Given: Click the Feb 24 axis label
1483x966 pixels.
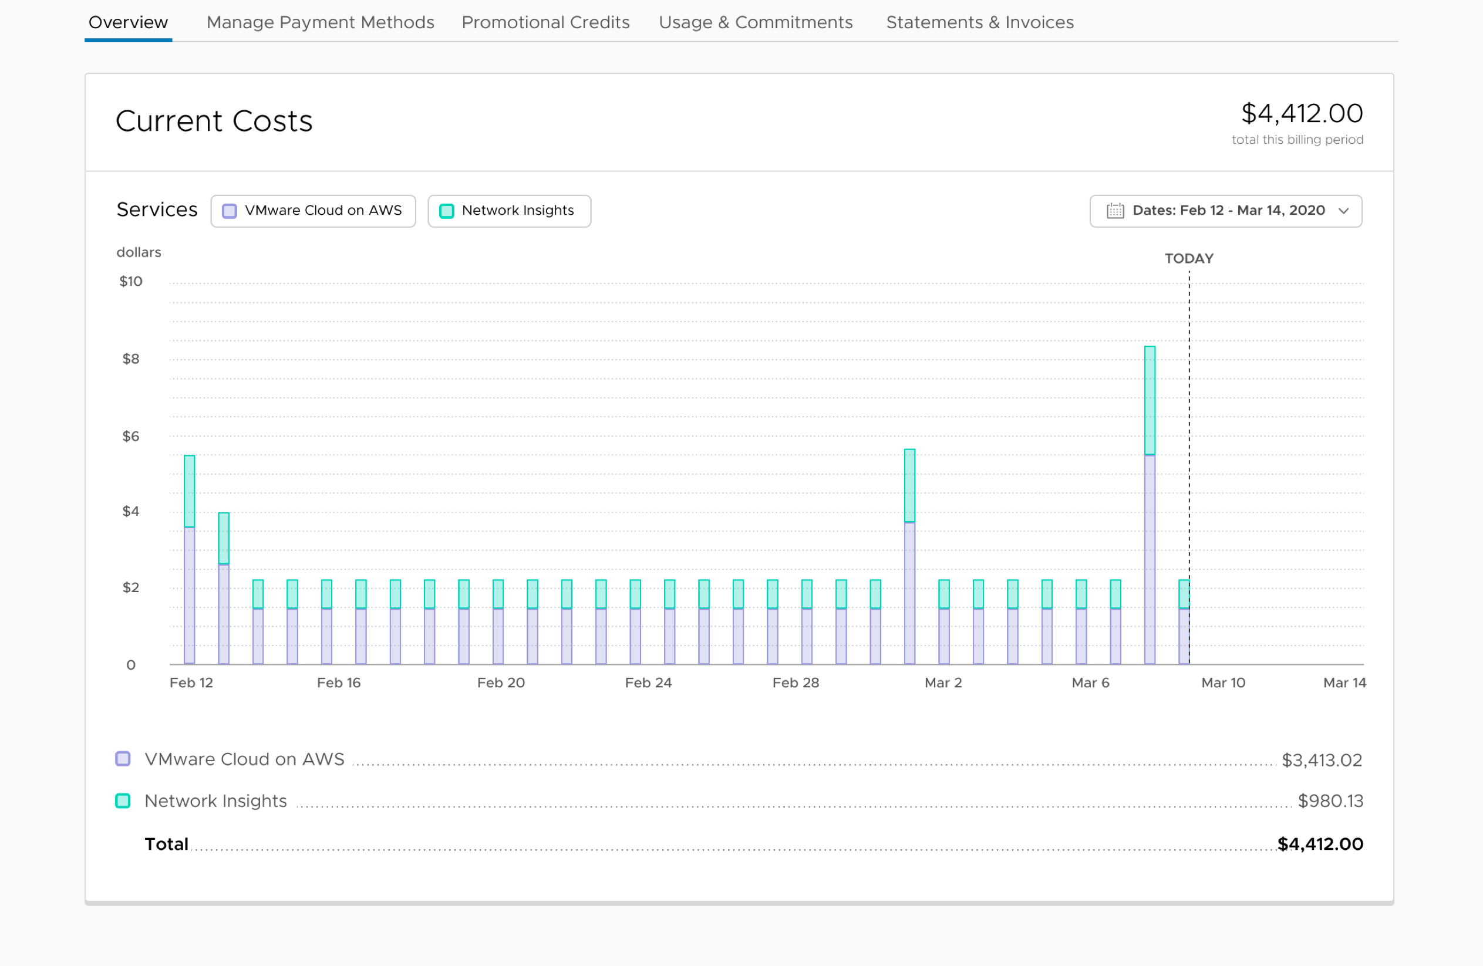Looking at the screenshot, I should (648, 683).
